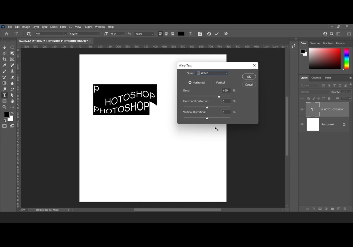Click the Background layer thumbnail

tap(313, 124)
